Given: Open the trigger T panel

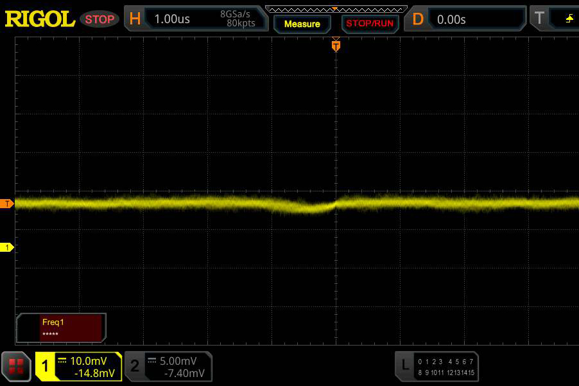Looking at the screenshot, I should (x=554, y=19).
